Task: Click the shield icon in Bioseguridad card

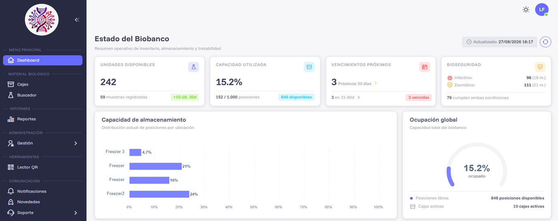Action: (540, 67)
